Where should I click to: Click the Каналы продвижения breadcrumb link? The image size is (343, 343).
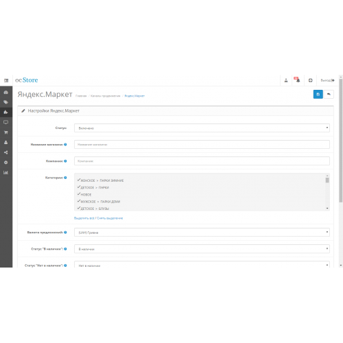click(106, 96)
